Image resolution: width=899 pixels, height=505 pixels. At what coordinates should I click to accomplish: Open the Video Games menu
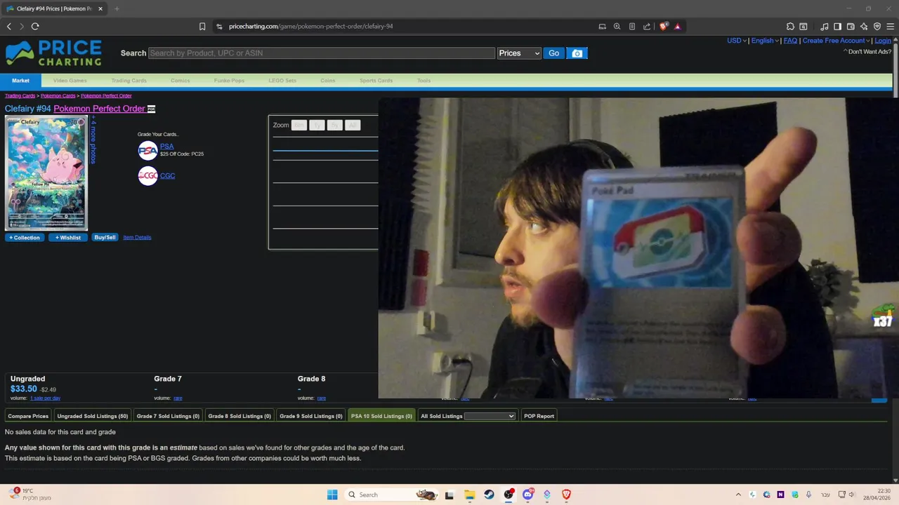pyautogui.click(x=70, y=81)
